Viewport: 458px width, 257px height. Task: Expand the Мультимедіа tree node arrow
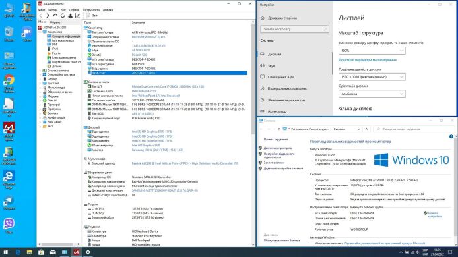tap(40, 88)
